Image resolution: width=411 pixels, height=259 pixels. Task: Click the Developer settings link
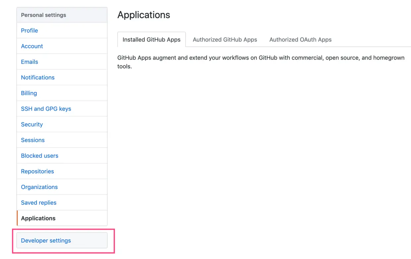[x=46, y=241]
